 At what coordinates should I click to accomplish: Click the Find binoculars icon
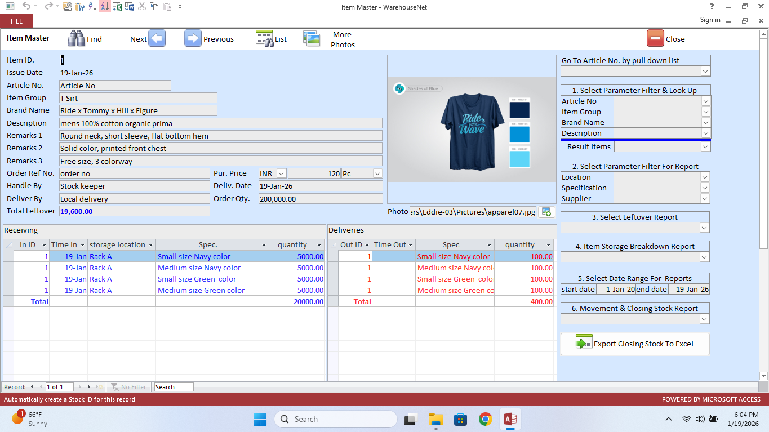76,38
